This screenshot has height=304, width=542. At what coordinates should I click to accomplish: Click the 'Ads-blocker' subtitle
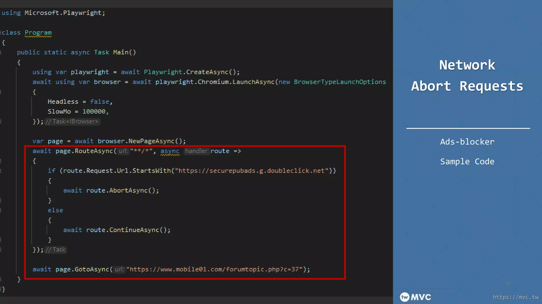(x=467, y=142)
